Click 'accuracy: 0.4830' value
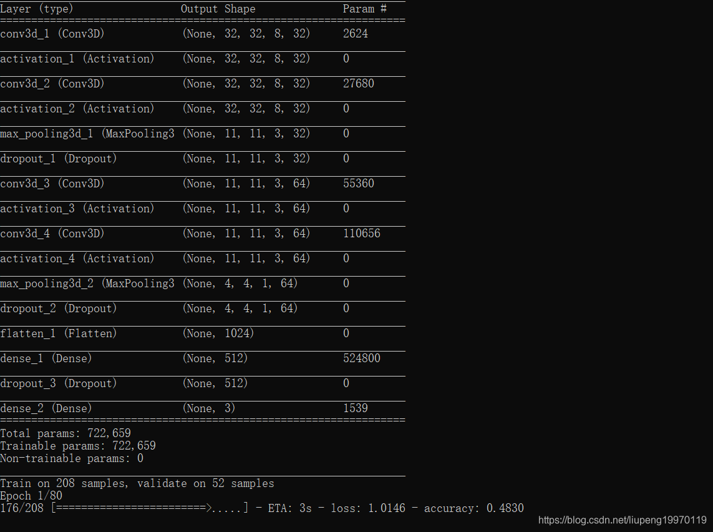 [474, 509]
